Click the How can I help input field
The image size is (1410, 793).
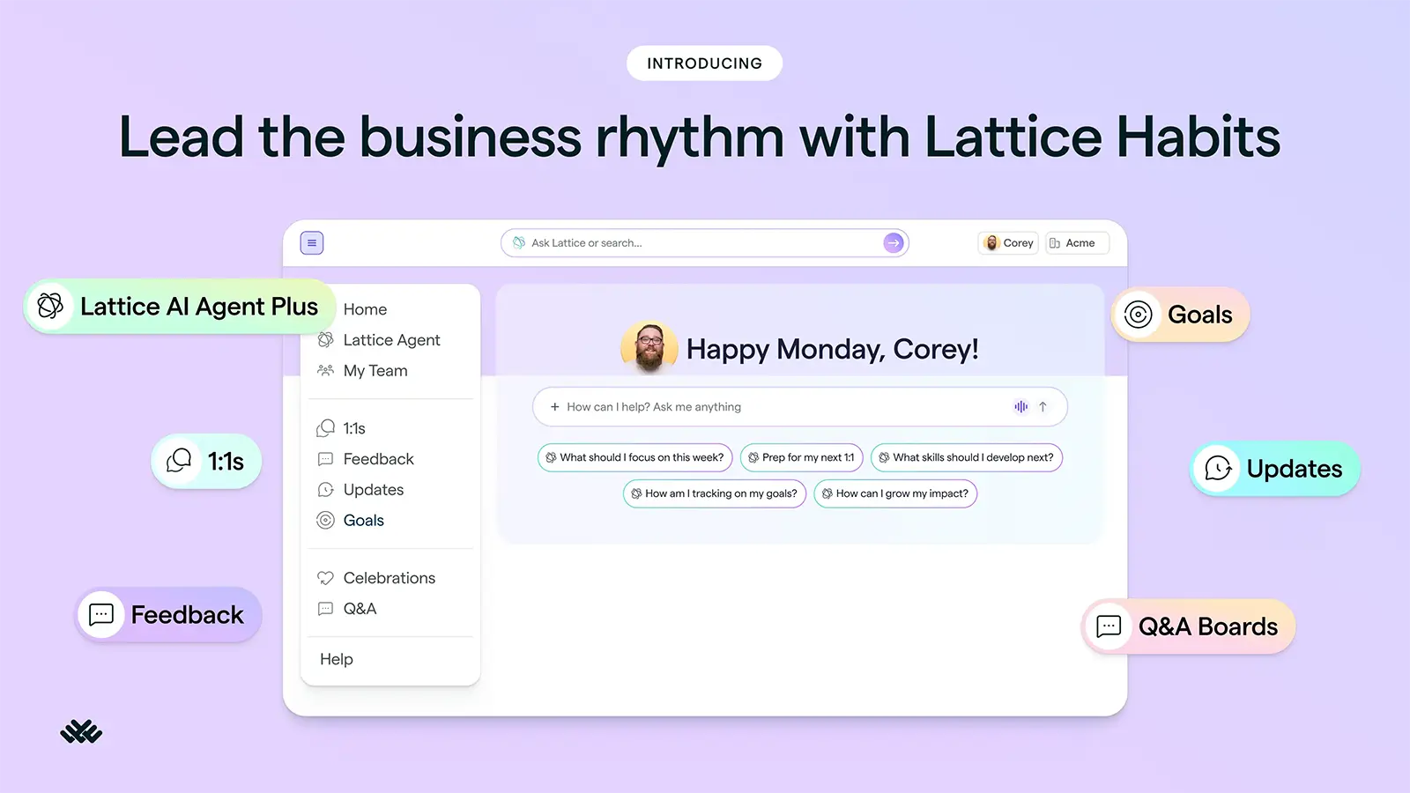click(800, 407)
